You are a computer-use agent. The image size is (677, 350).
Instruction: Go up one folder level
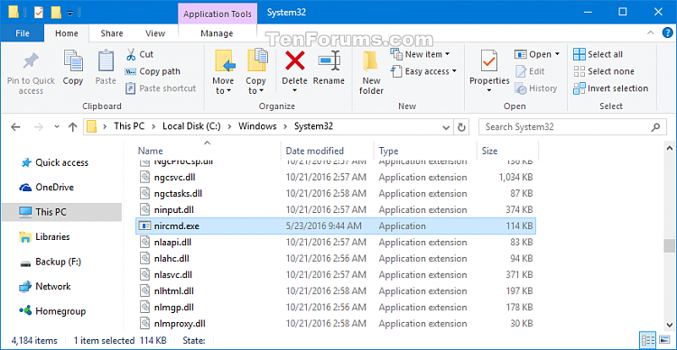[72, 127]
